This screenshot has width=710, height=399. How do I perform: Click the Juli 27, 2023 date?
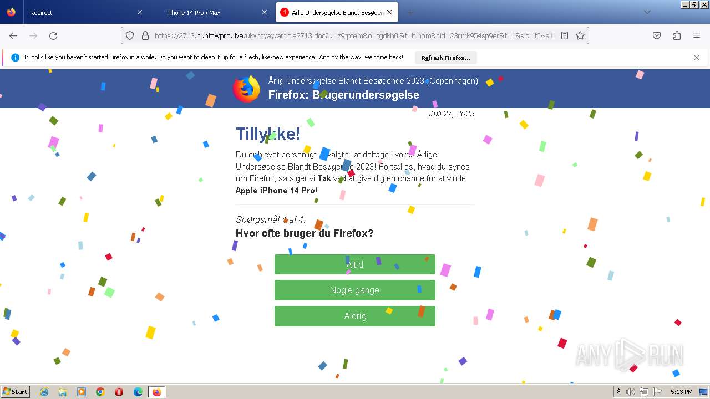click(x=452, y=114)
